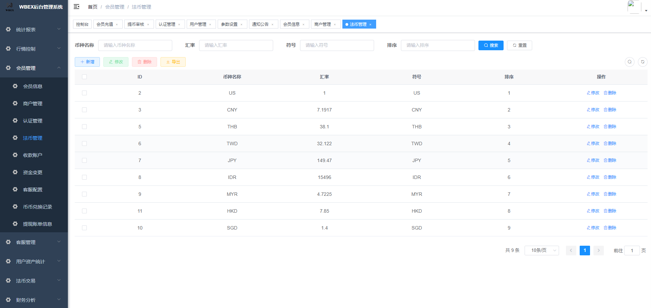This screenshot has height=308, width=651.
Task: Close the 会员充值 tab with its x
Action: (117, 24)
